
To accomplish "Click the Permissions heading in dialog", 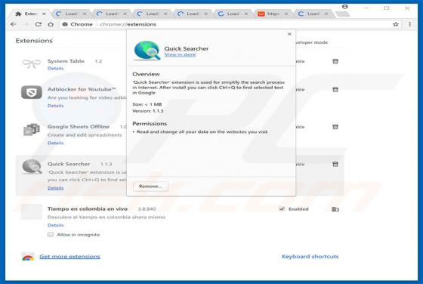I will click(150, 124).
